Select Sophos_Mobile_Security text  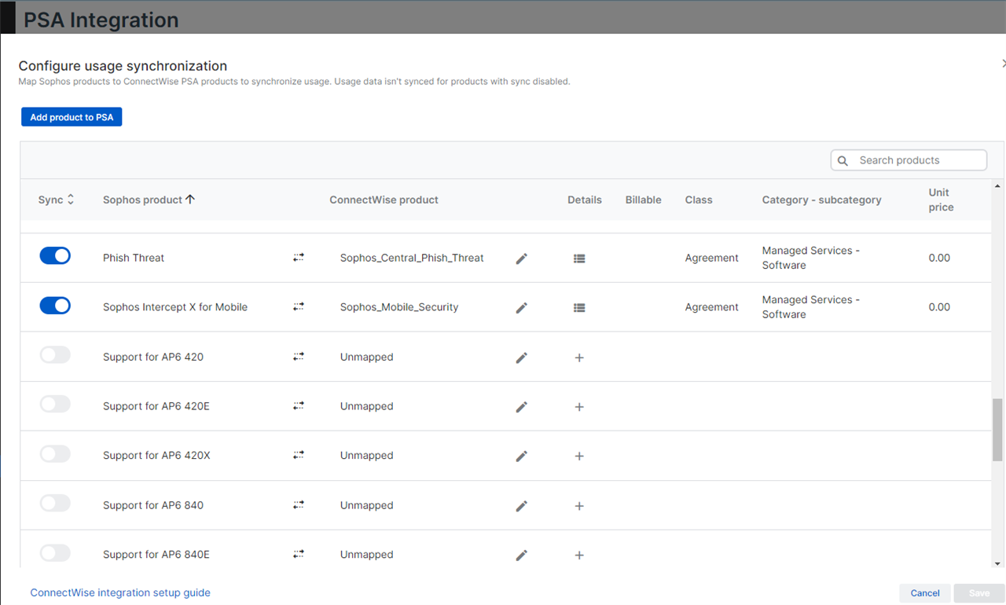coord(399,307)
